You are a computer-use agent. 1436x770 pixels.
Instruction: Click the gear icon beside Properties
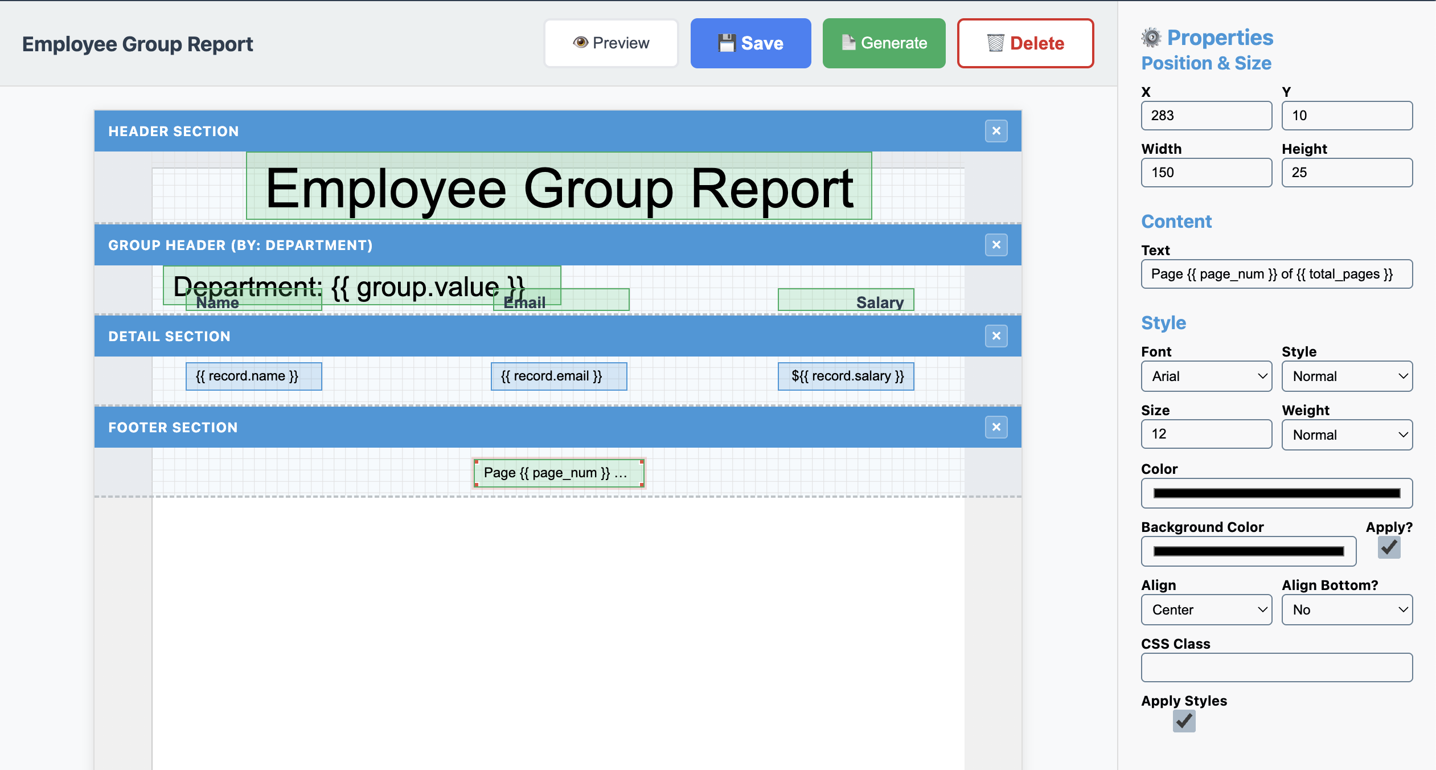(1151, 36)
